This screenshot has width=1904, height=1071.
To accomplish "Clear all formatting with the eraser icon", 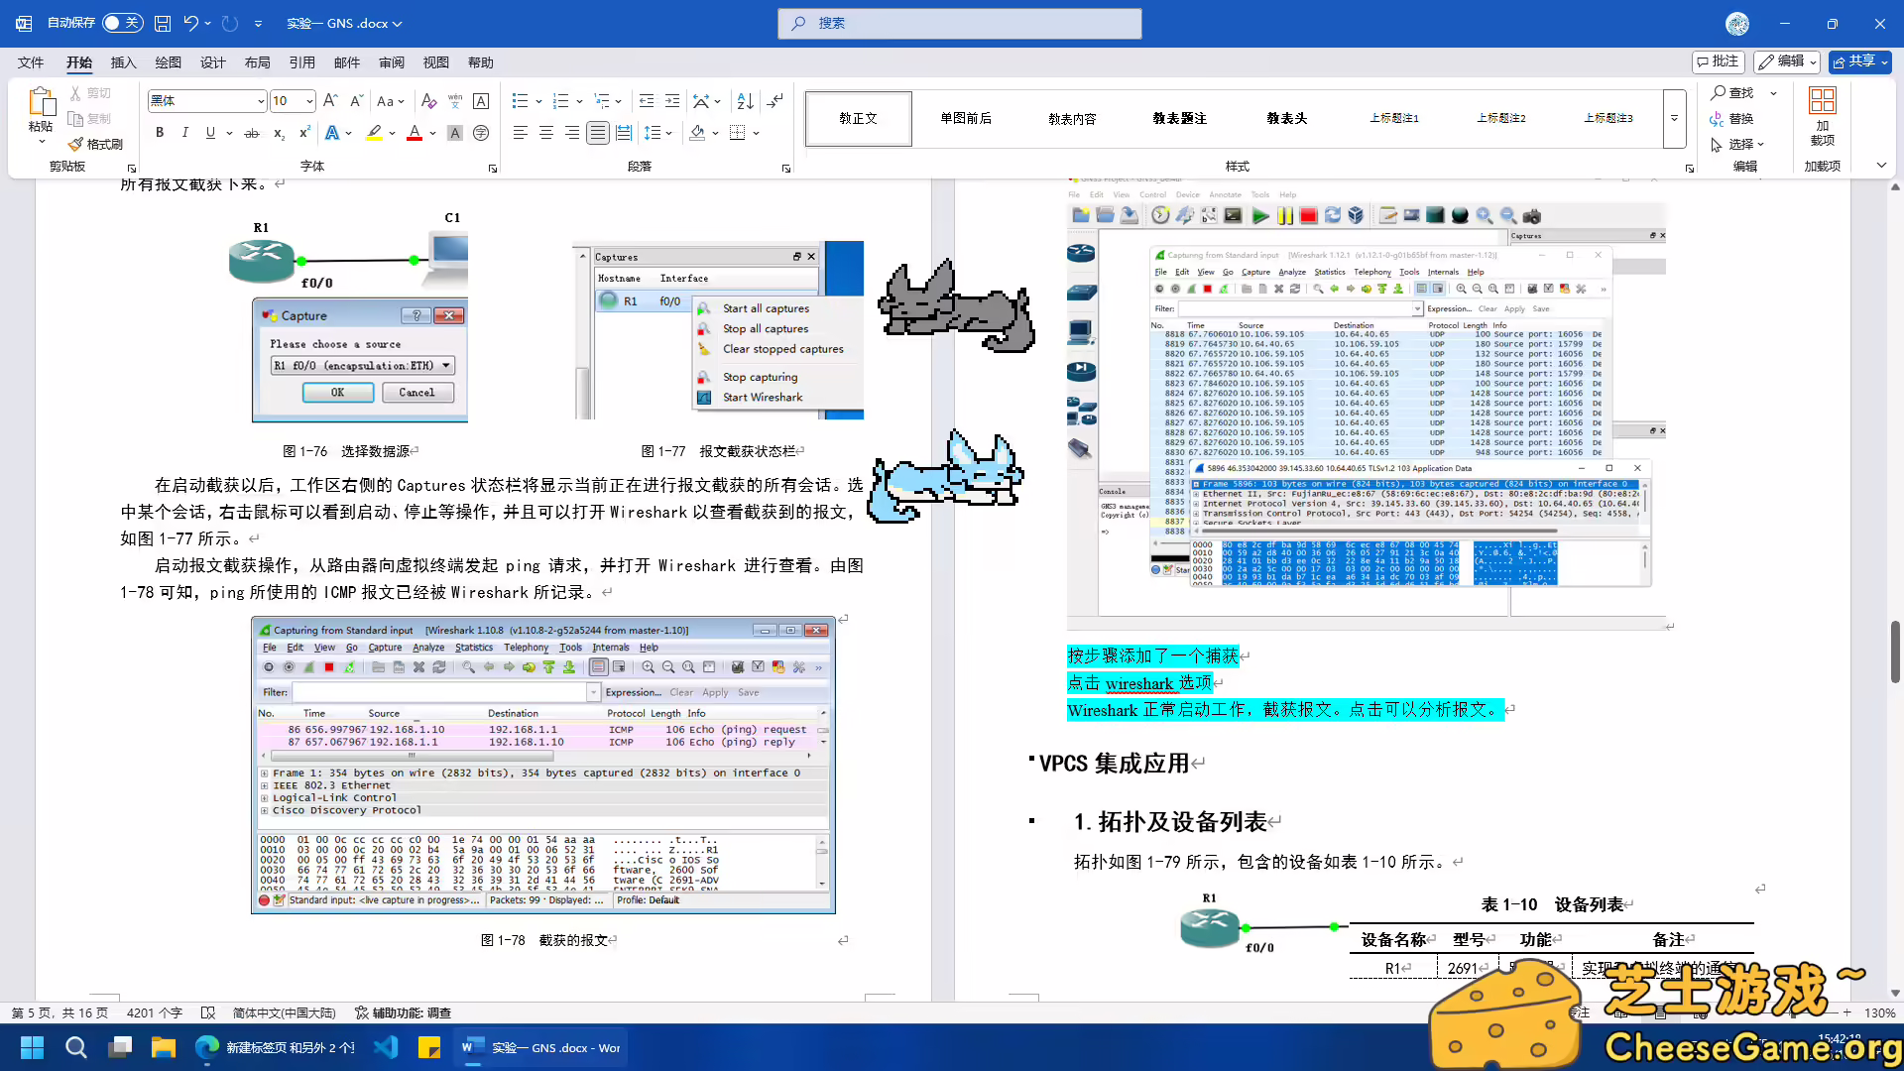I will [428, 100].
